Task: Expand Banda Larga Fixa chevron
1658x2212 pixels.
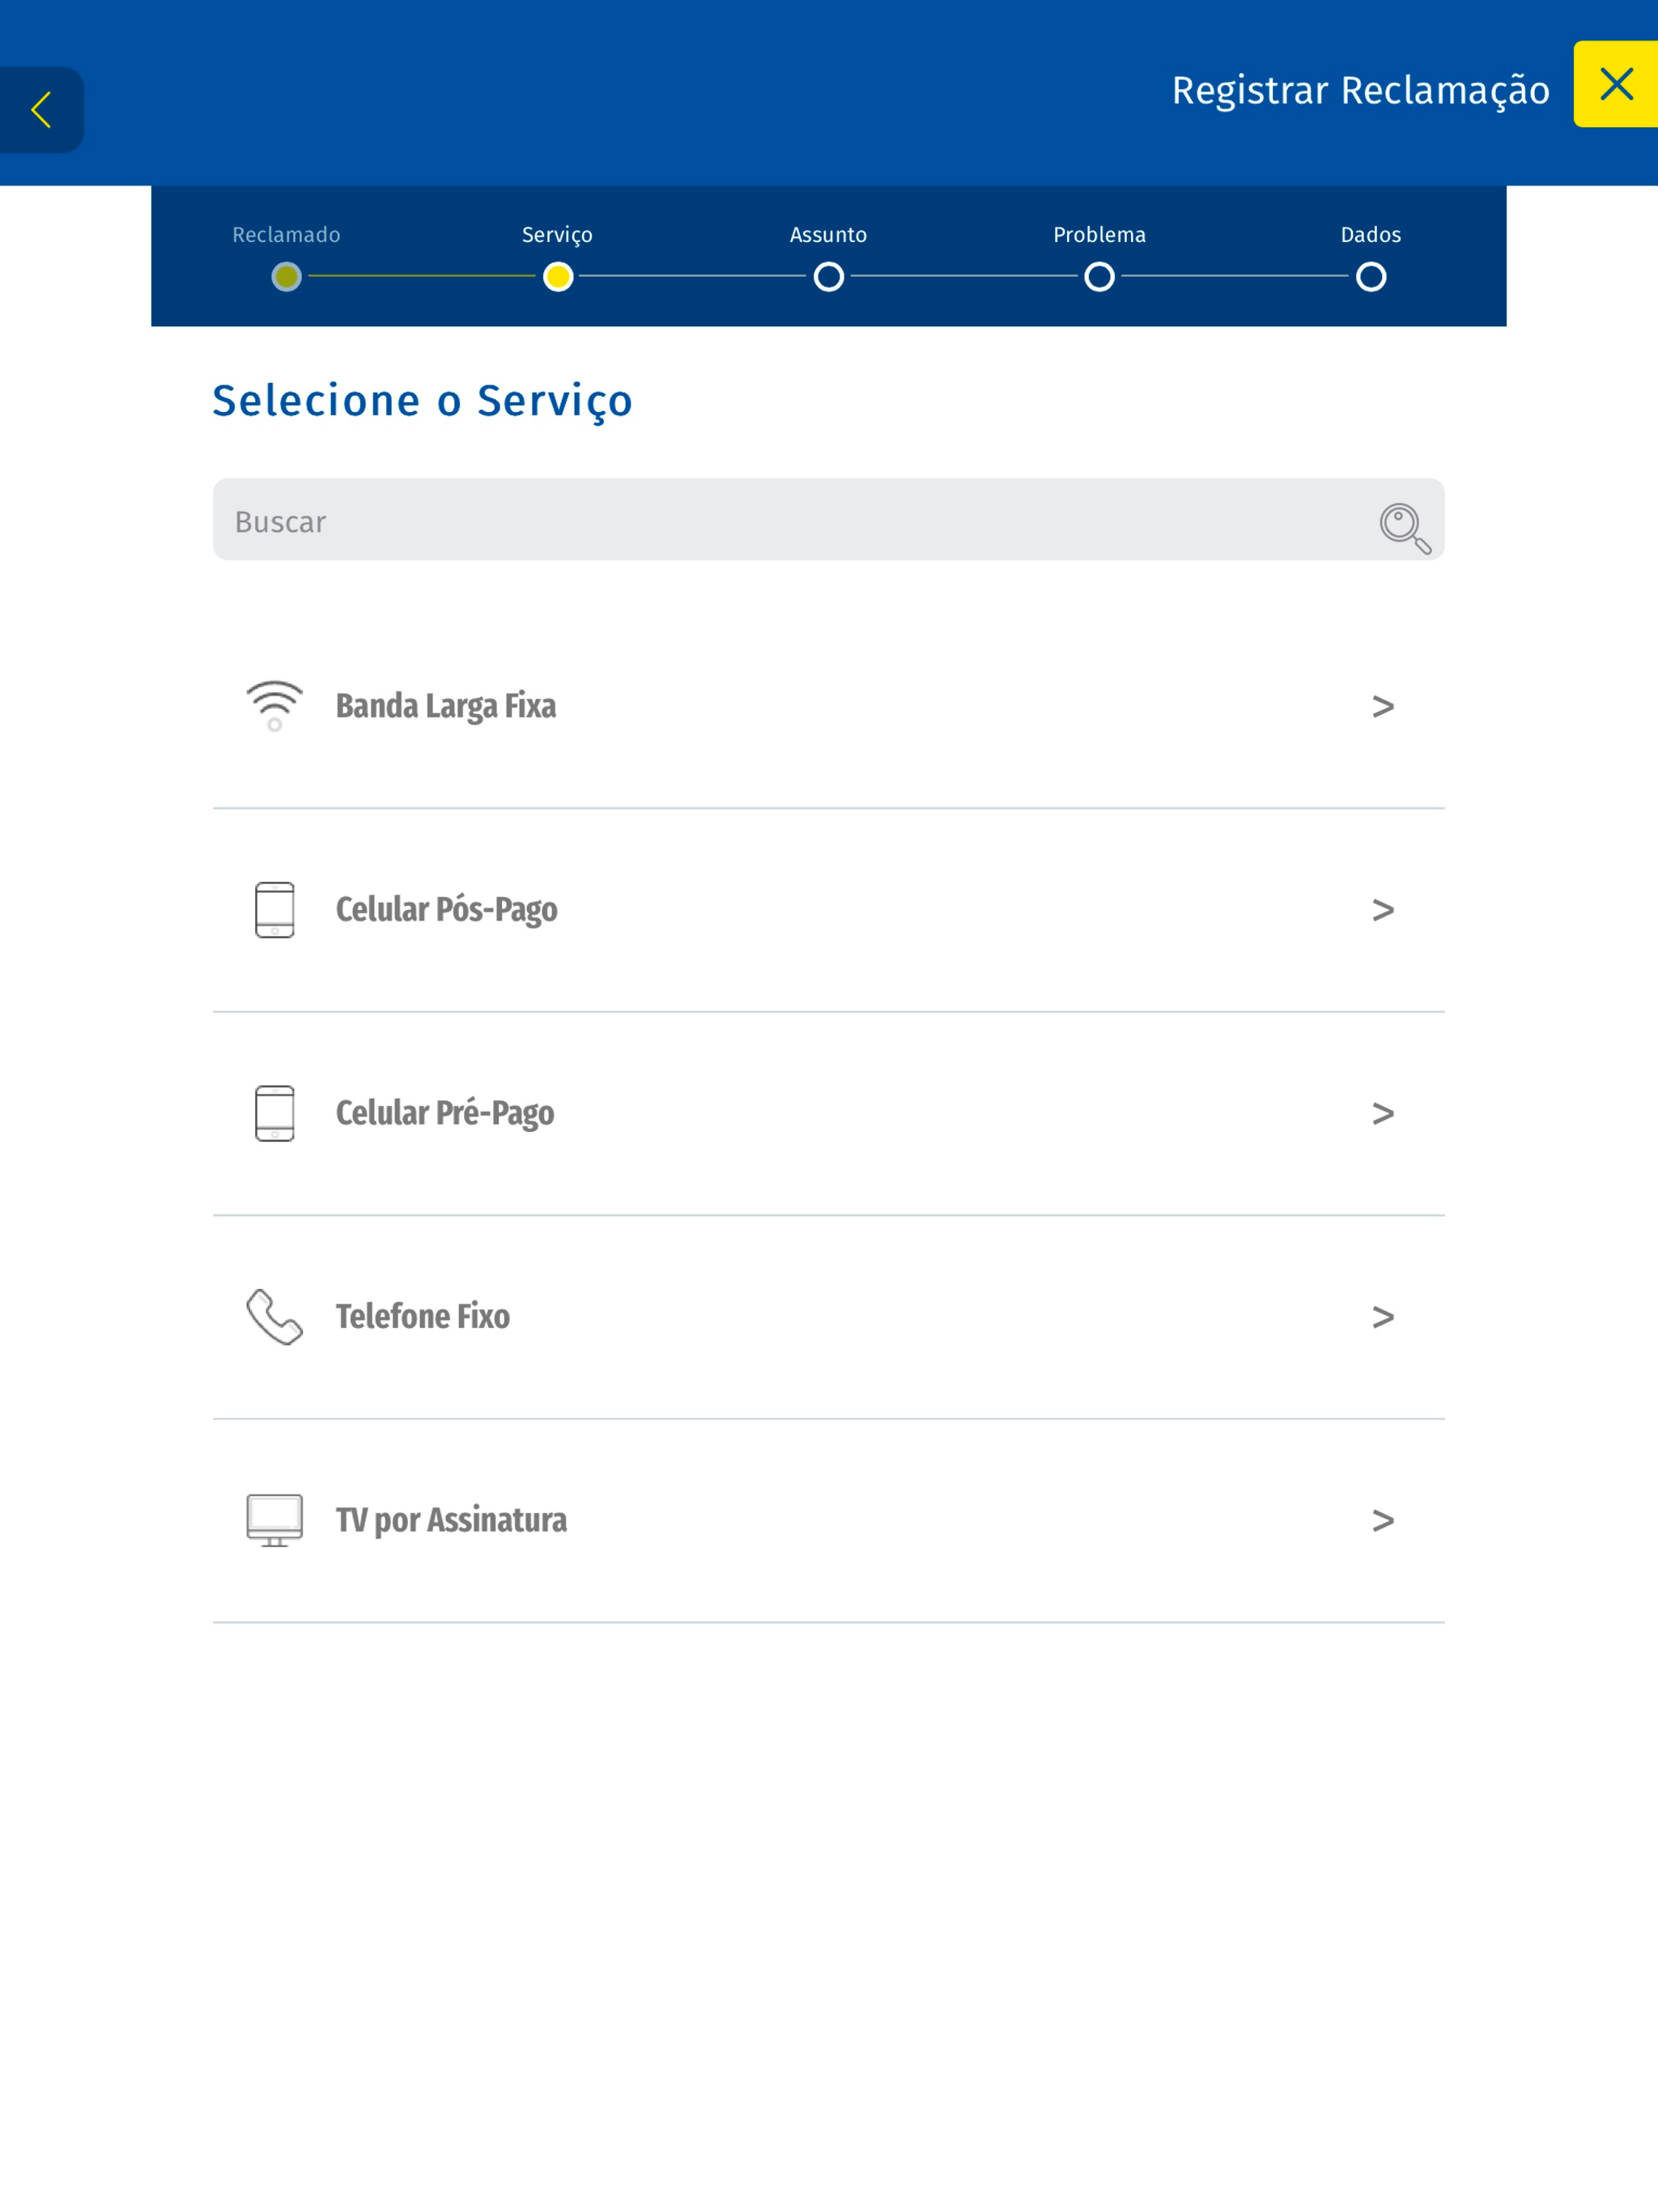Action: [x=1382, y=707]
